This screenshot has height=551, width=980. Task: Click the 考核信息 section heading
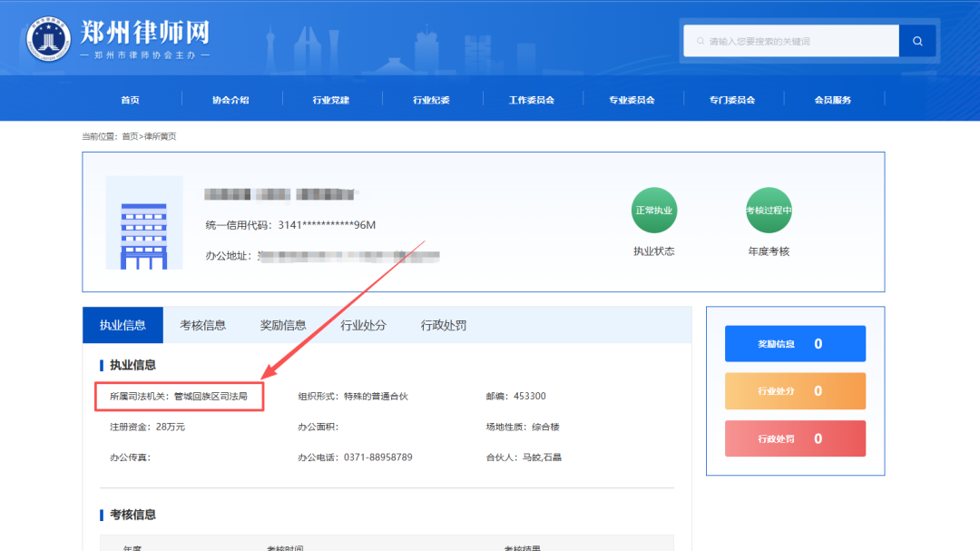132,515
